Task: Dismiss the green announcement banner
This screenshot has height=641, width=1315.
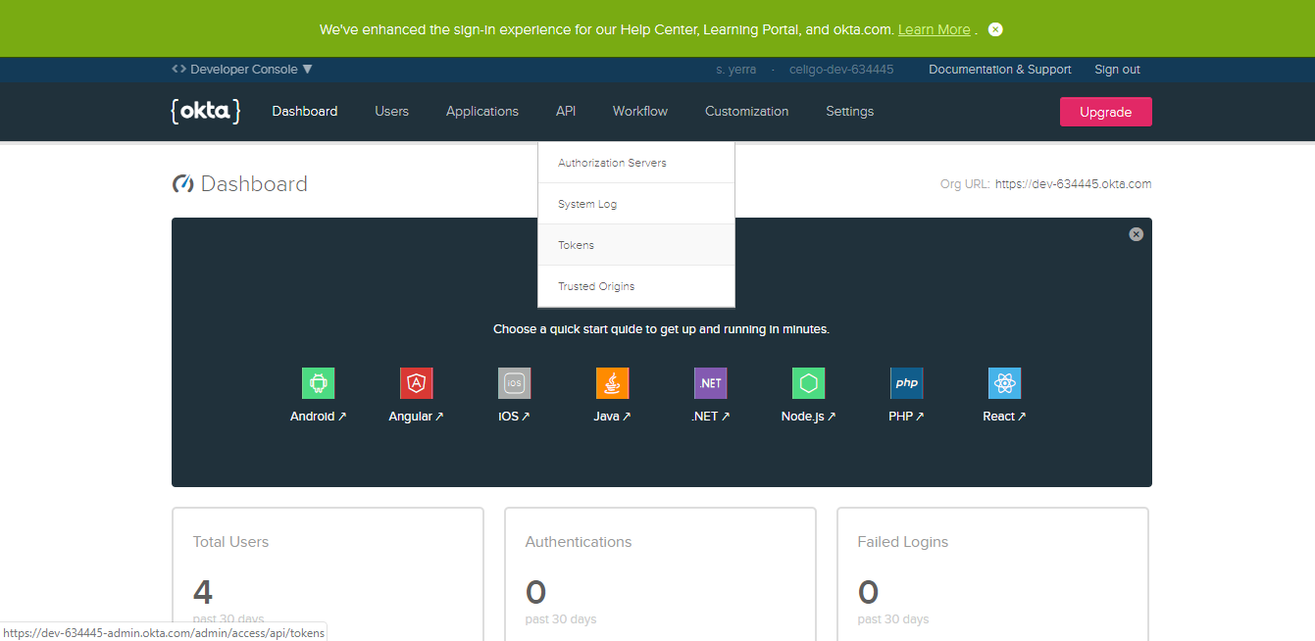Action: tap(995, 29)
